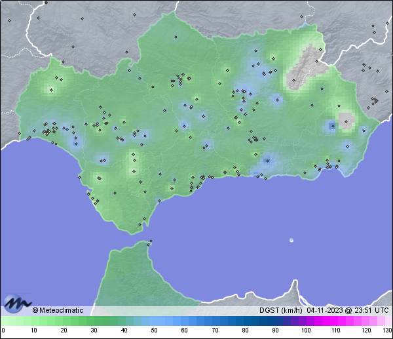The image size is (393, 339).
Task: Click the North Africa landmass at the bottom
Action: pyautogui.click(x=131, y=275)
